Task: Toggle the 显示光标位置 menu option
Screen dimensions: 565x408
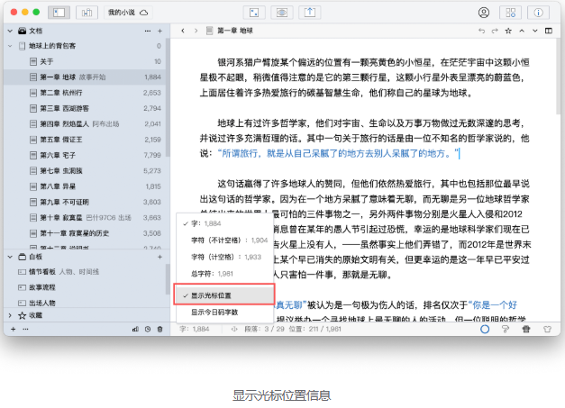Action: click(225, 295)
